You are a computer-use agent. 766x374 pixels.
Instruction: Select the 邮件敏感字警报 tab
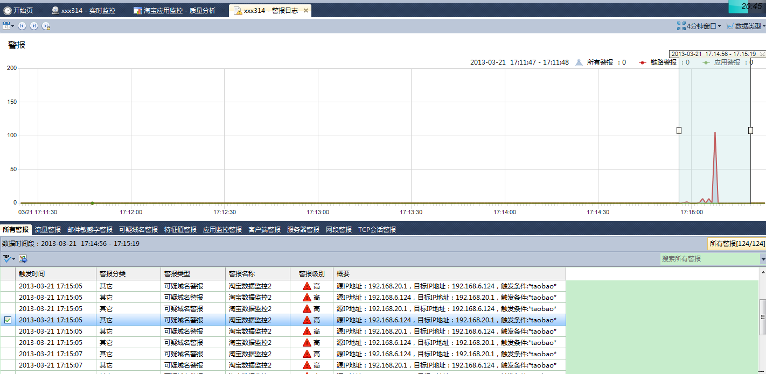coord(90,230)
